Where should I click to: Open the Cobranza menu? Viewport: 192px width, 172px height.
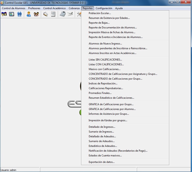point(74,8)
